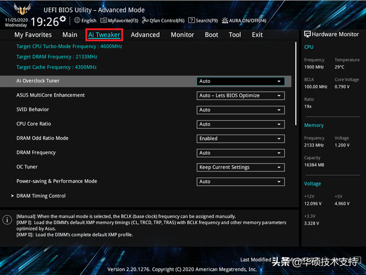This screenshot has width=366, height=275.
Task: Open the SVID Behavior dropdown
Action: tap(241, 110)
